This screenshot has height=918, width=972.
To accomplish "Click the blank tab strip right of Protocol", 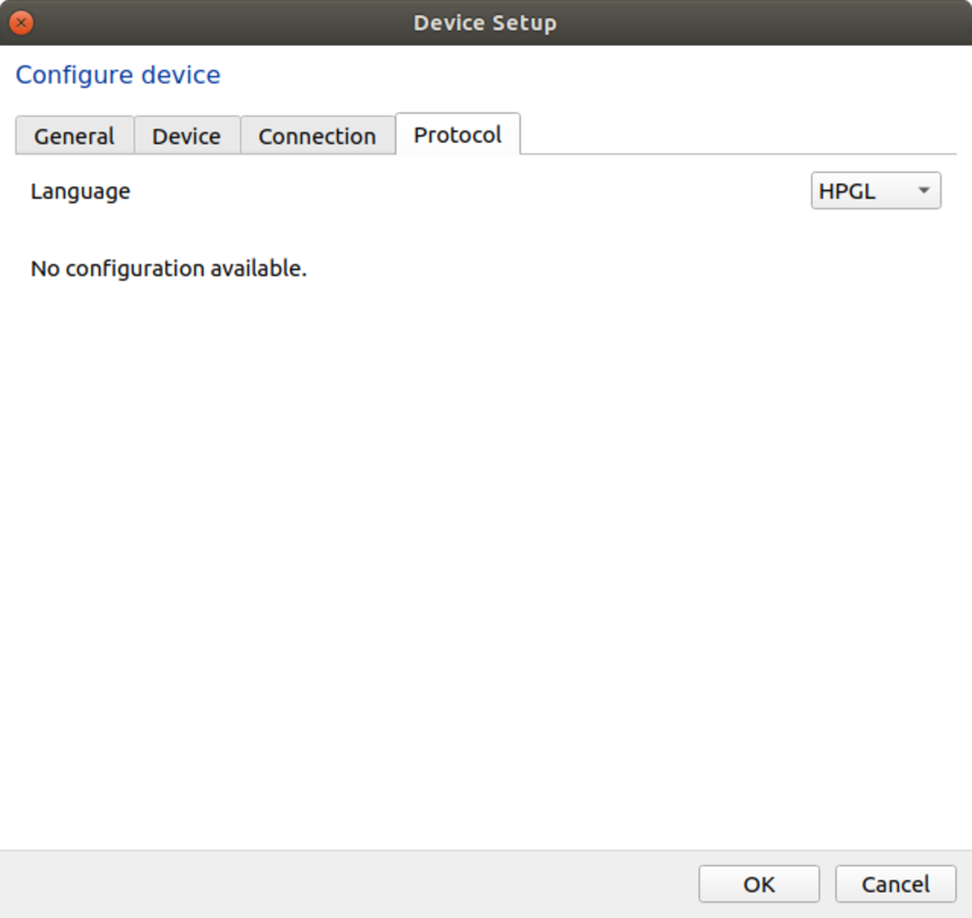I will 738,135.
